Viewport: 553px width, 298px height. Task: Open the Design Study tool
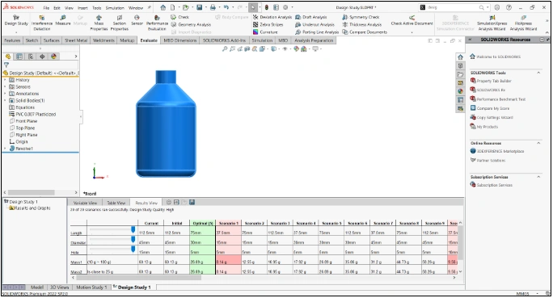coord(16,20)
